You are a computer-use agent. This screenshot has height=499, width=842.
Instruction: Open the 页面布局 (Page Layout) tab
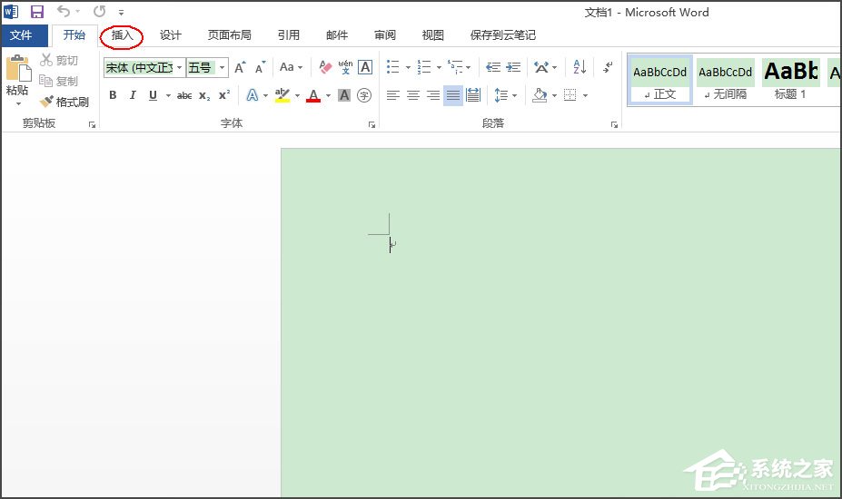229,35
